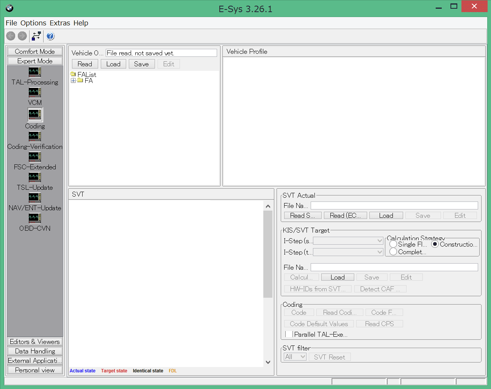The width and height of the screenshot is (491, 389).
Task: Open the SVT filter All dropdown
Action: coord(295,357)
